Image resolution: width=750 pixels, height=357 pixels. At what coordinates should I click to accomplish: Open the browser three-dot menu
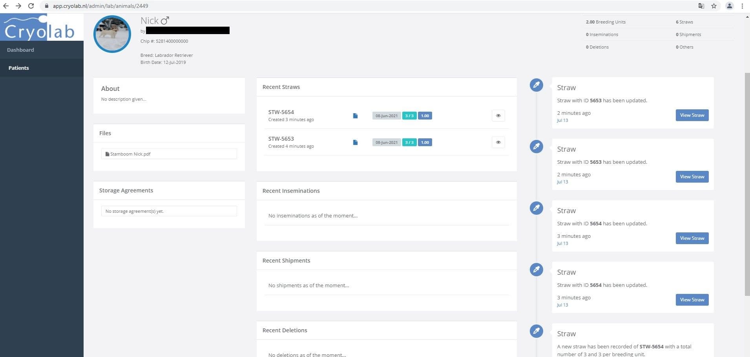(x=742, y=6)
